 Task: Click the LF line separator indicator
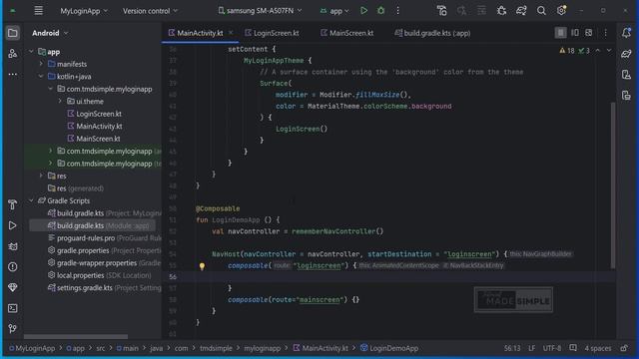[531, 348]
